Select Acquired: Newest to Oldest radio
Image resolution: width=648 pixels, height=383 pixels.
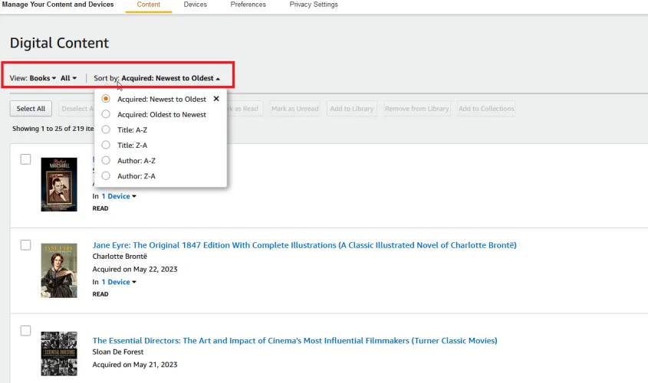pyautogui.click(x=106, y=99)
